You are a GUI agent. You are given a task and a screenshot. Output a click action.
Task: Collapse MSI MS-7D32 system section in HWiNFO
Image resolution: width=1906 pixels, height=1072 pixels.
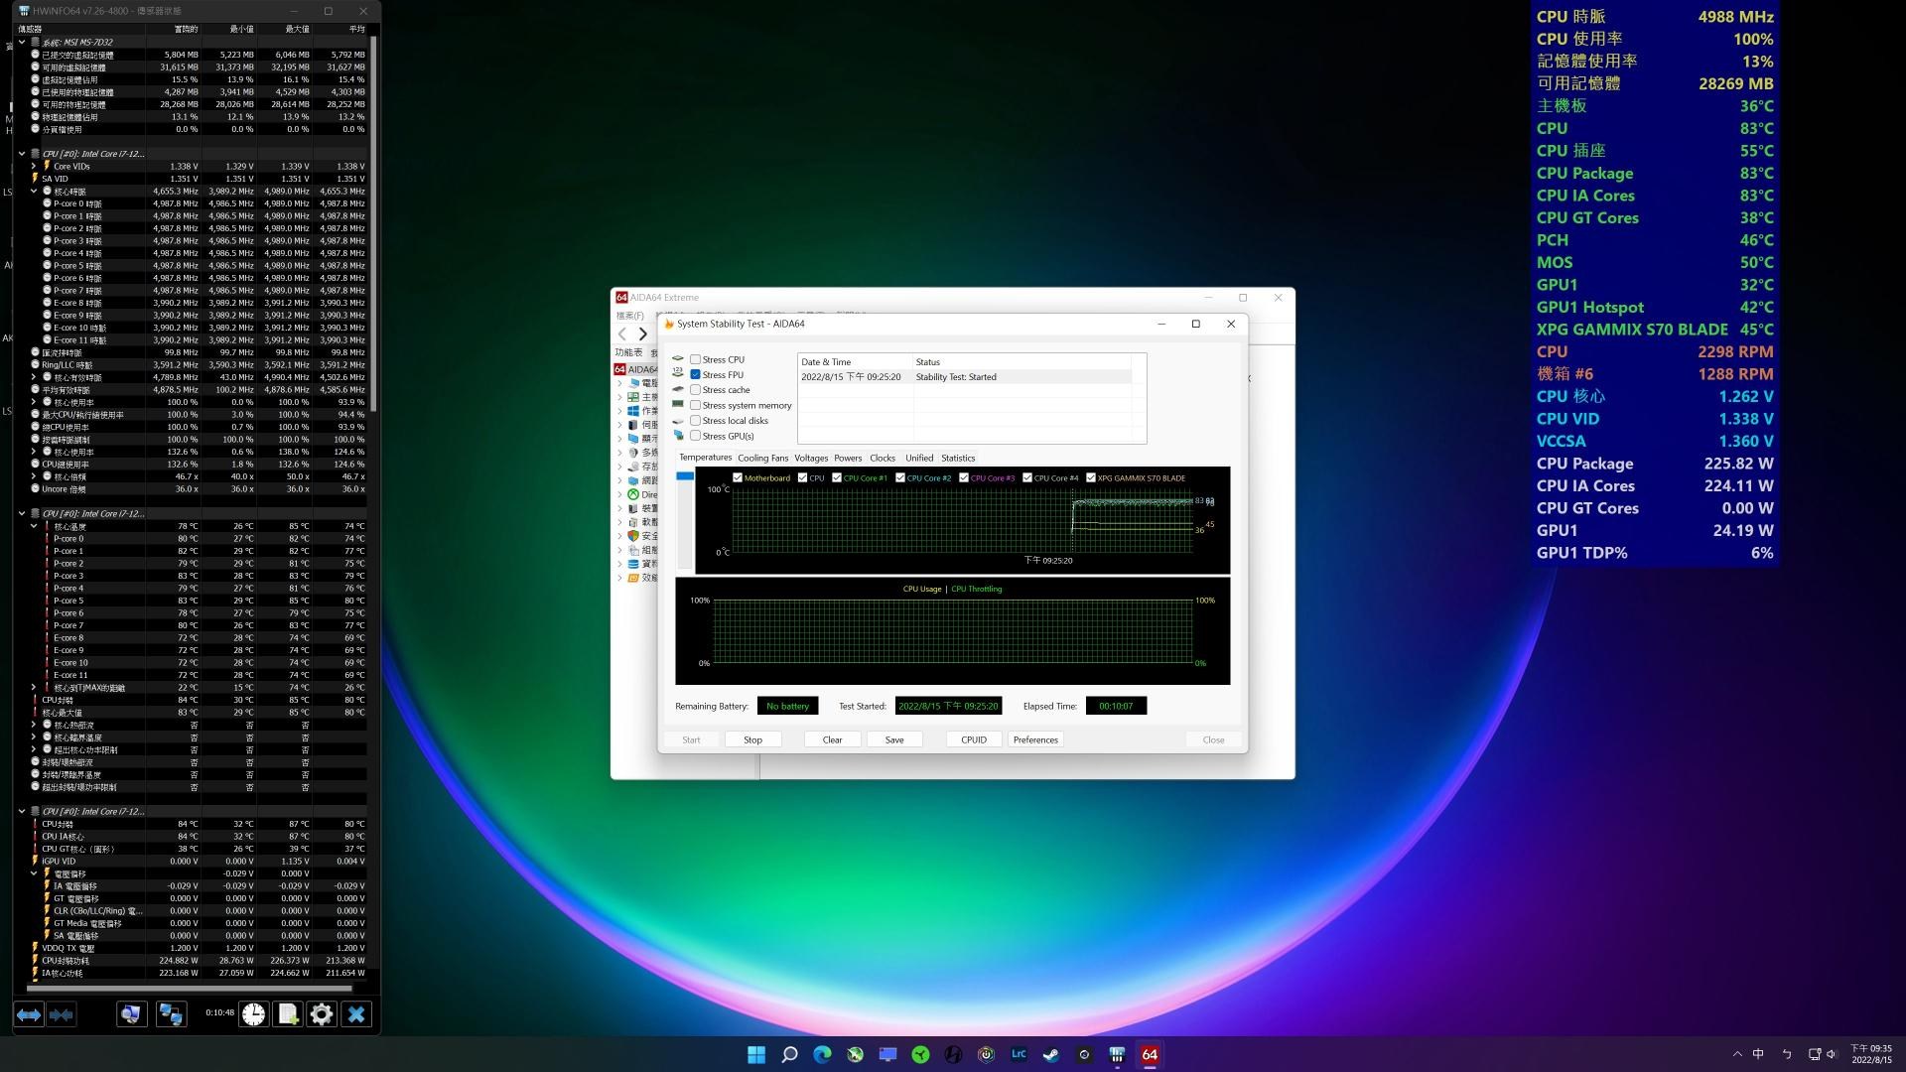coord(22,43)
